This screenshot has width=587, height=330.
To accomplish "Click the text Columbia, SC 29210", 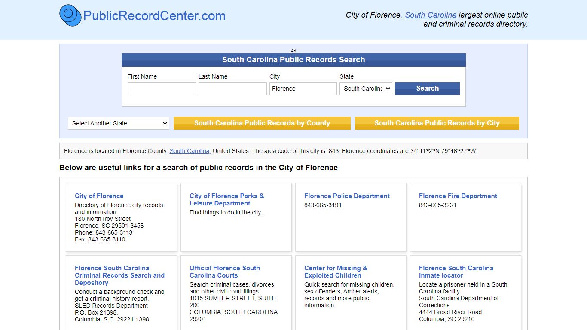I will 447,319.
